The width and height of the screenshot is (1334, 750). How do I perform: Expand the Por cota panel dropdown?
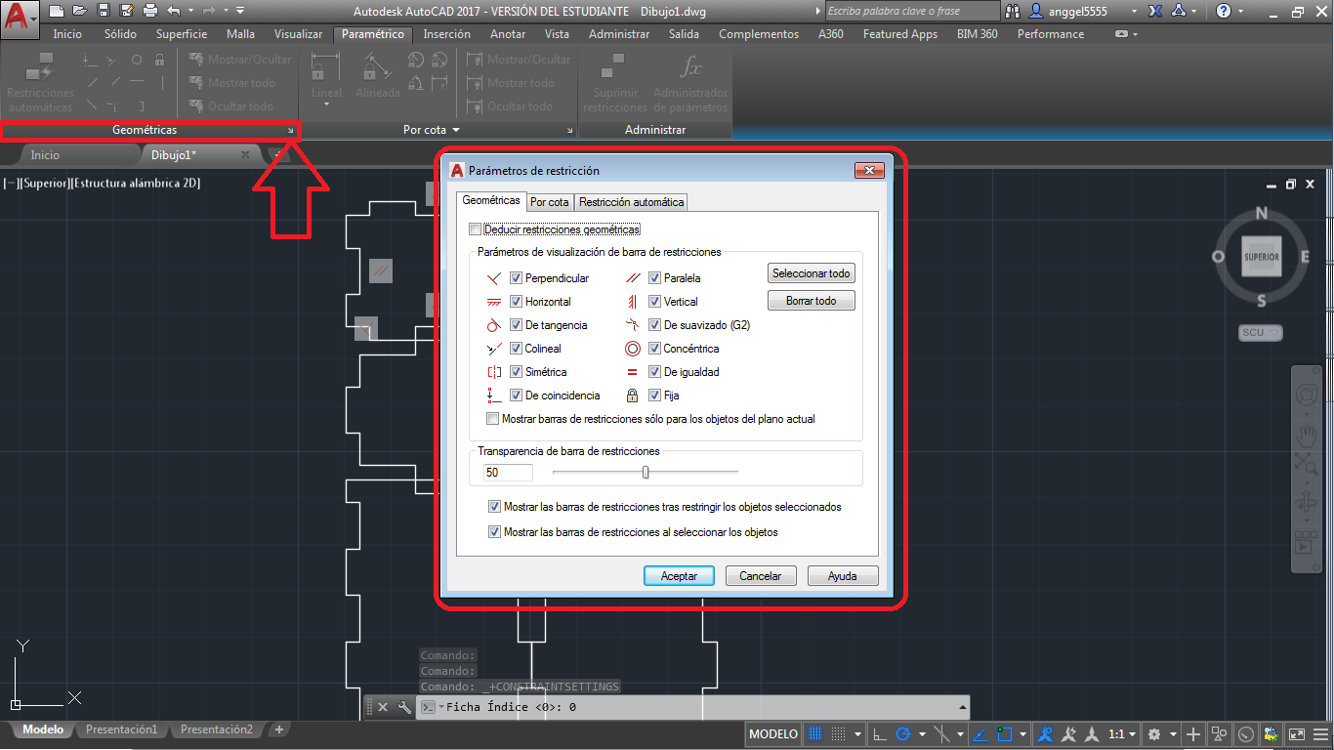click(455, 130)
